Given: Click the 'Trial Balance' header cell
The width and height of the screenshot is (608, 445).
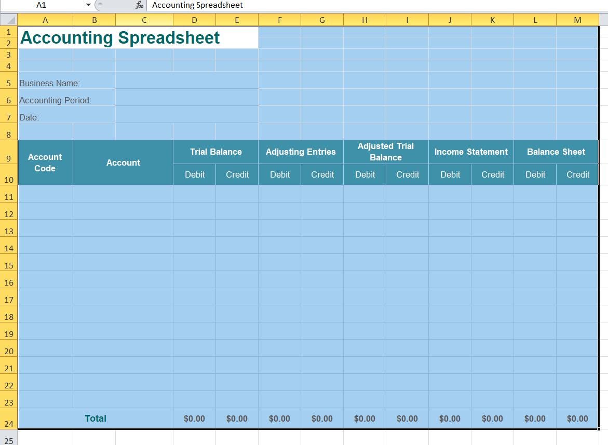Looking at the screenshot, I should (x=216, y=152).
